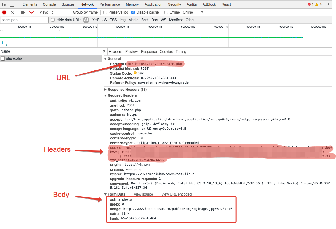This screenshot has height=229, width=336.
Task: Open the Application panel tab
Action: click(153, 4)
